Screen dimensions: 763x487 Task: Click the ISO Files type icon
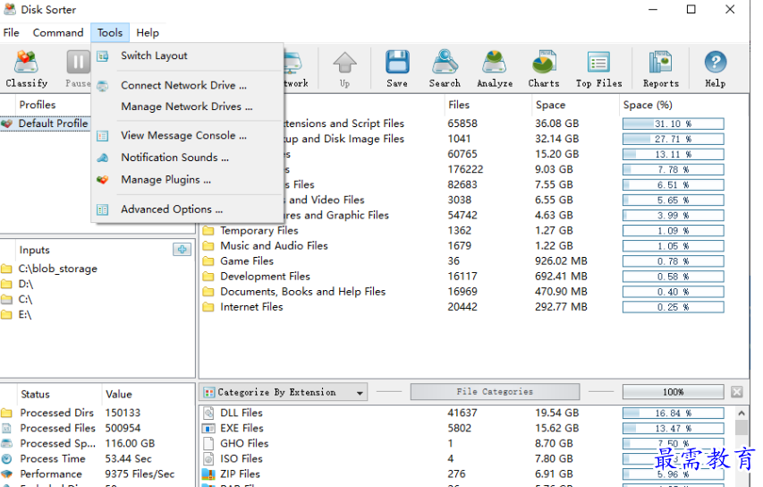click(x=208, y=458)
